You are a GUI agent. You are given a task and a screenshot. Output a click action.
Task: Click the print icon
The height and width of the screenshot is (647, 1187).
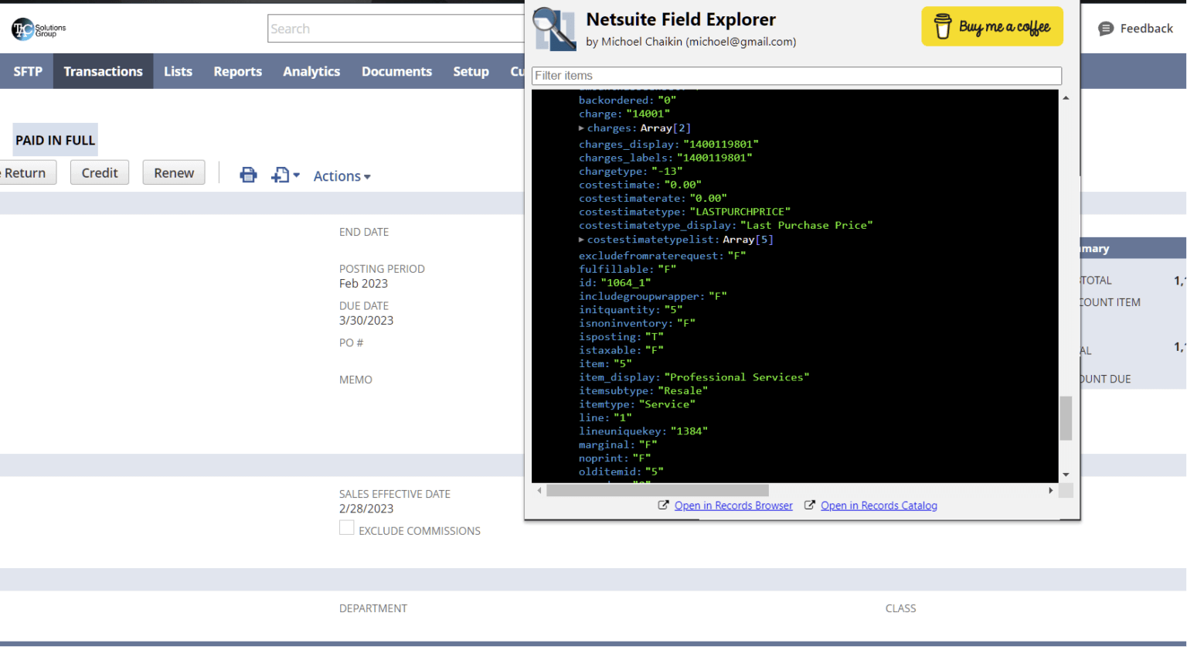pos(248,175)
